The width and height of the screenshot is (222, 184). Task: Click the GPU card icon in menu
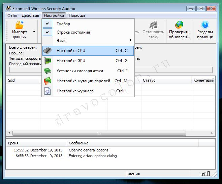(47, 61)
